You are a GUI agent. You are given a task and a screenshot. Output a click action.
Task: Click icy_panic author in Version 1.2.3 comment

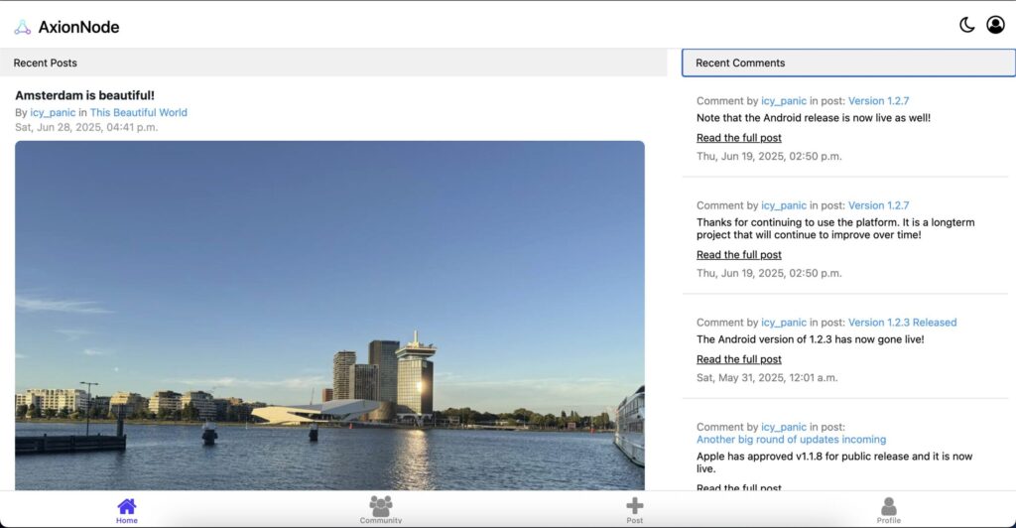783,322
